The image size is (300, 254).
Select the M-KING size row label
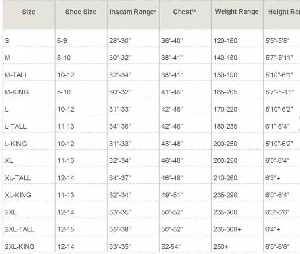coord(17,92)
